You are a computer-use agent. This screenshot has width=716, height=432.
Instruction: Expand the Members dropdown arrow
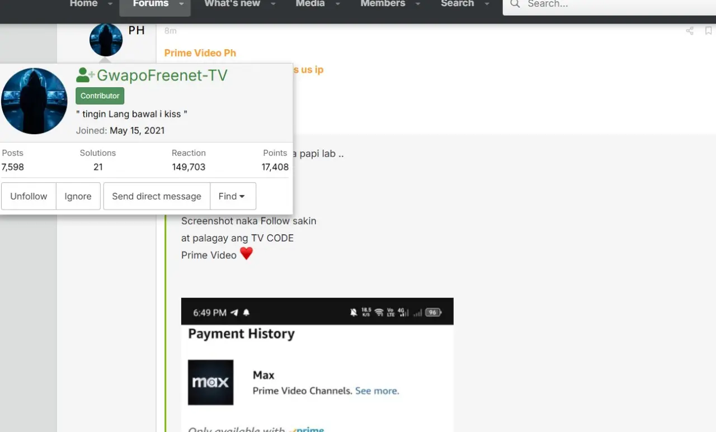pos(419,4)
